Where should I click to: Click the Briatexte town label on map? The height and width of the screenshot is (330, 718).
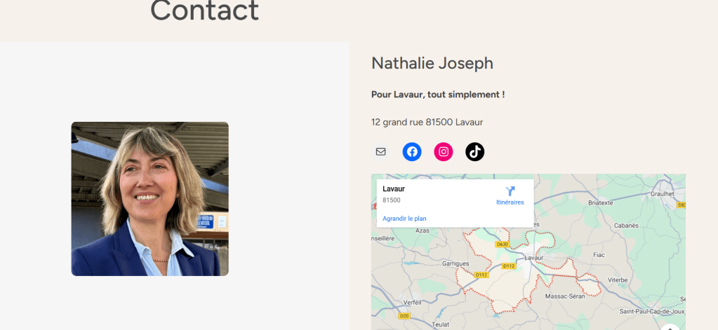point(600,202)
